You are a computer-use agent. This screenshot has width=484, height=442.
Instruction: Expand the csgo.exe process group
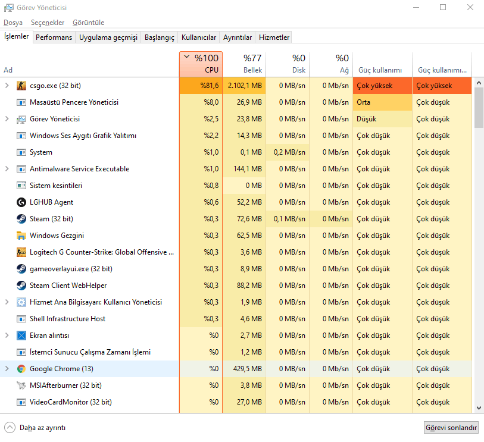[x=7, y=86]
